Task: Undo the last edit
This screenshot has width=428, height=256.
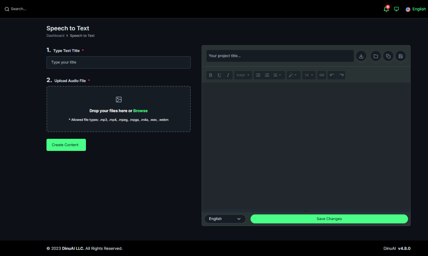Action: [332, 75]
